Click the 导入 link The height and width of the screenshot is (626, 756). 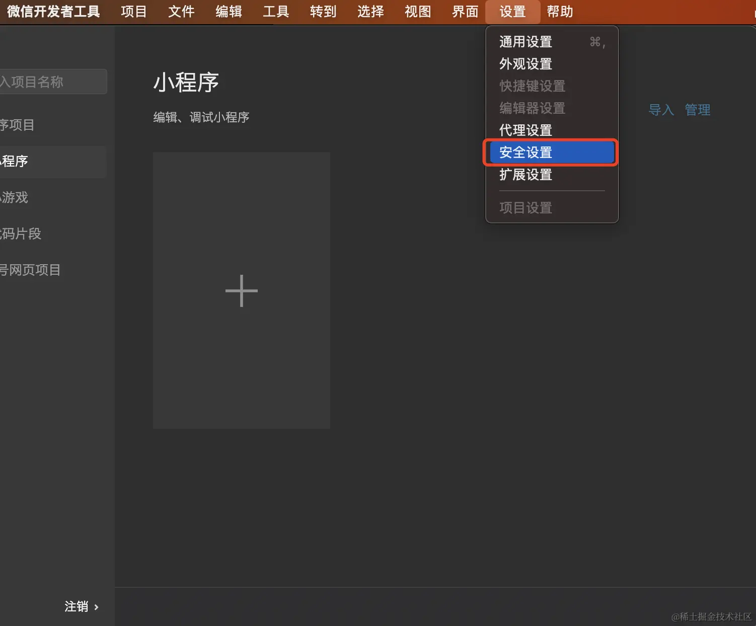coord(661,110)
